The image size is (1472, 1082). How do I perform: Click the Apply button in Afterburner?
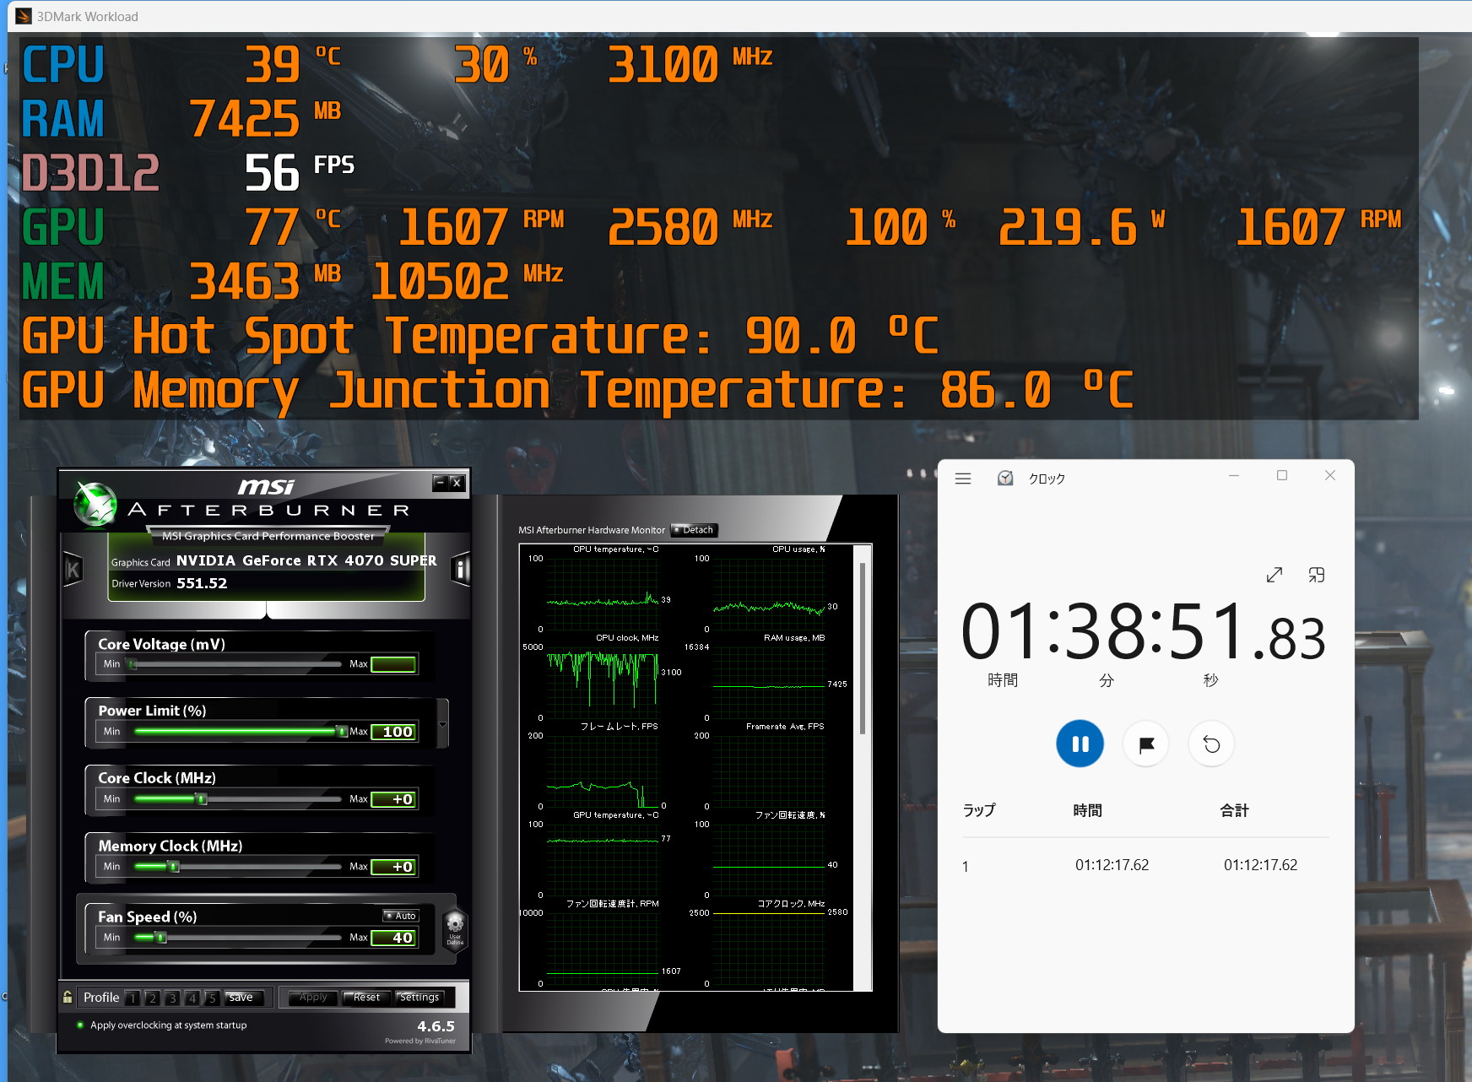click(313, 998)
